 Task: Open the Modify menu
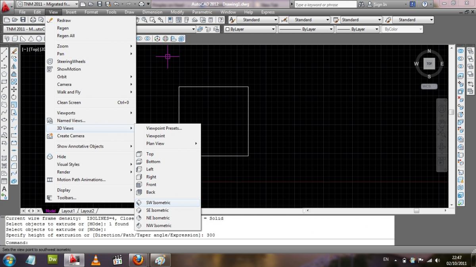pyautogui.click(x=177, y=12)
